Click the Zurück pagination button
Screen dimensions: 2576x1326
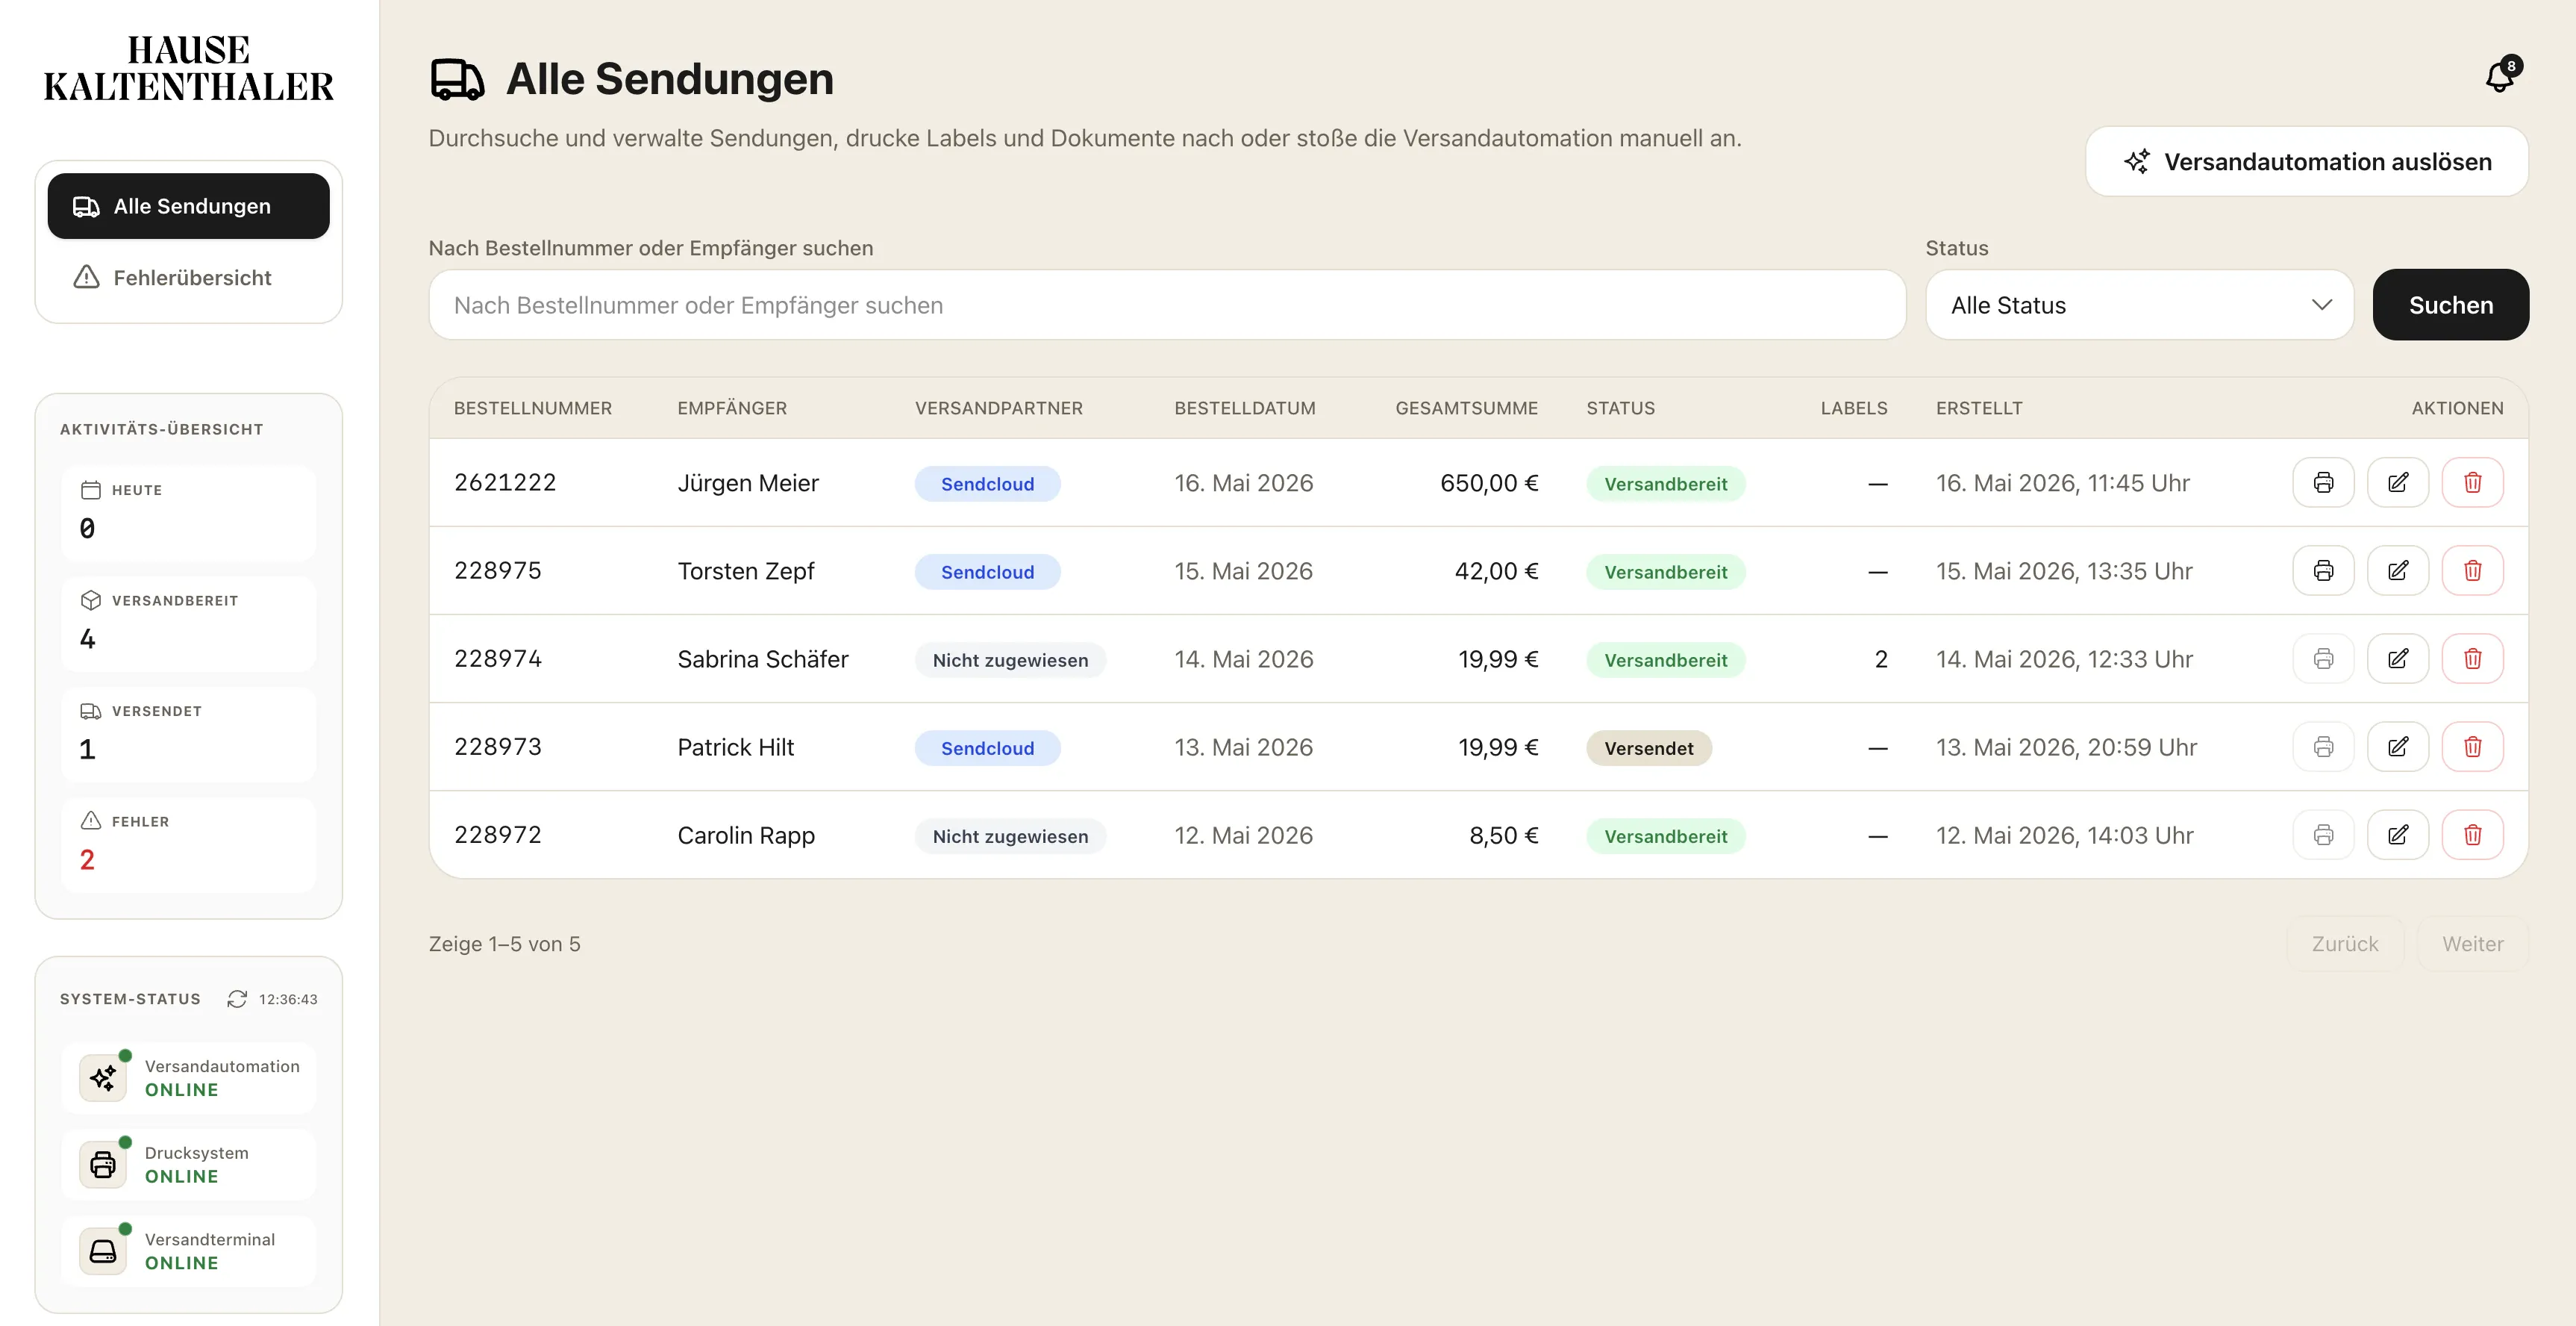point(2345,944)
